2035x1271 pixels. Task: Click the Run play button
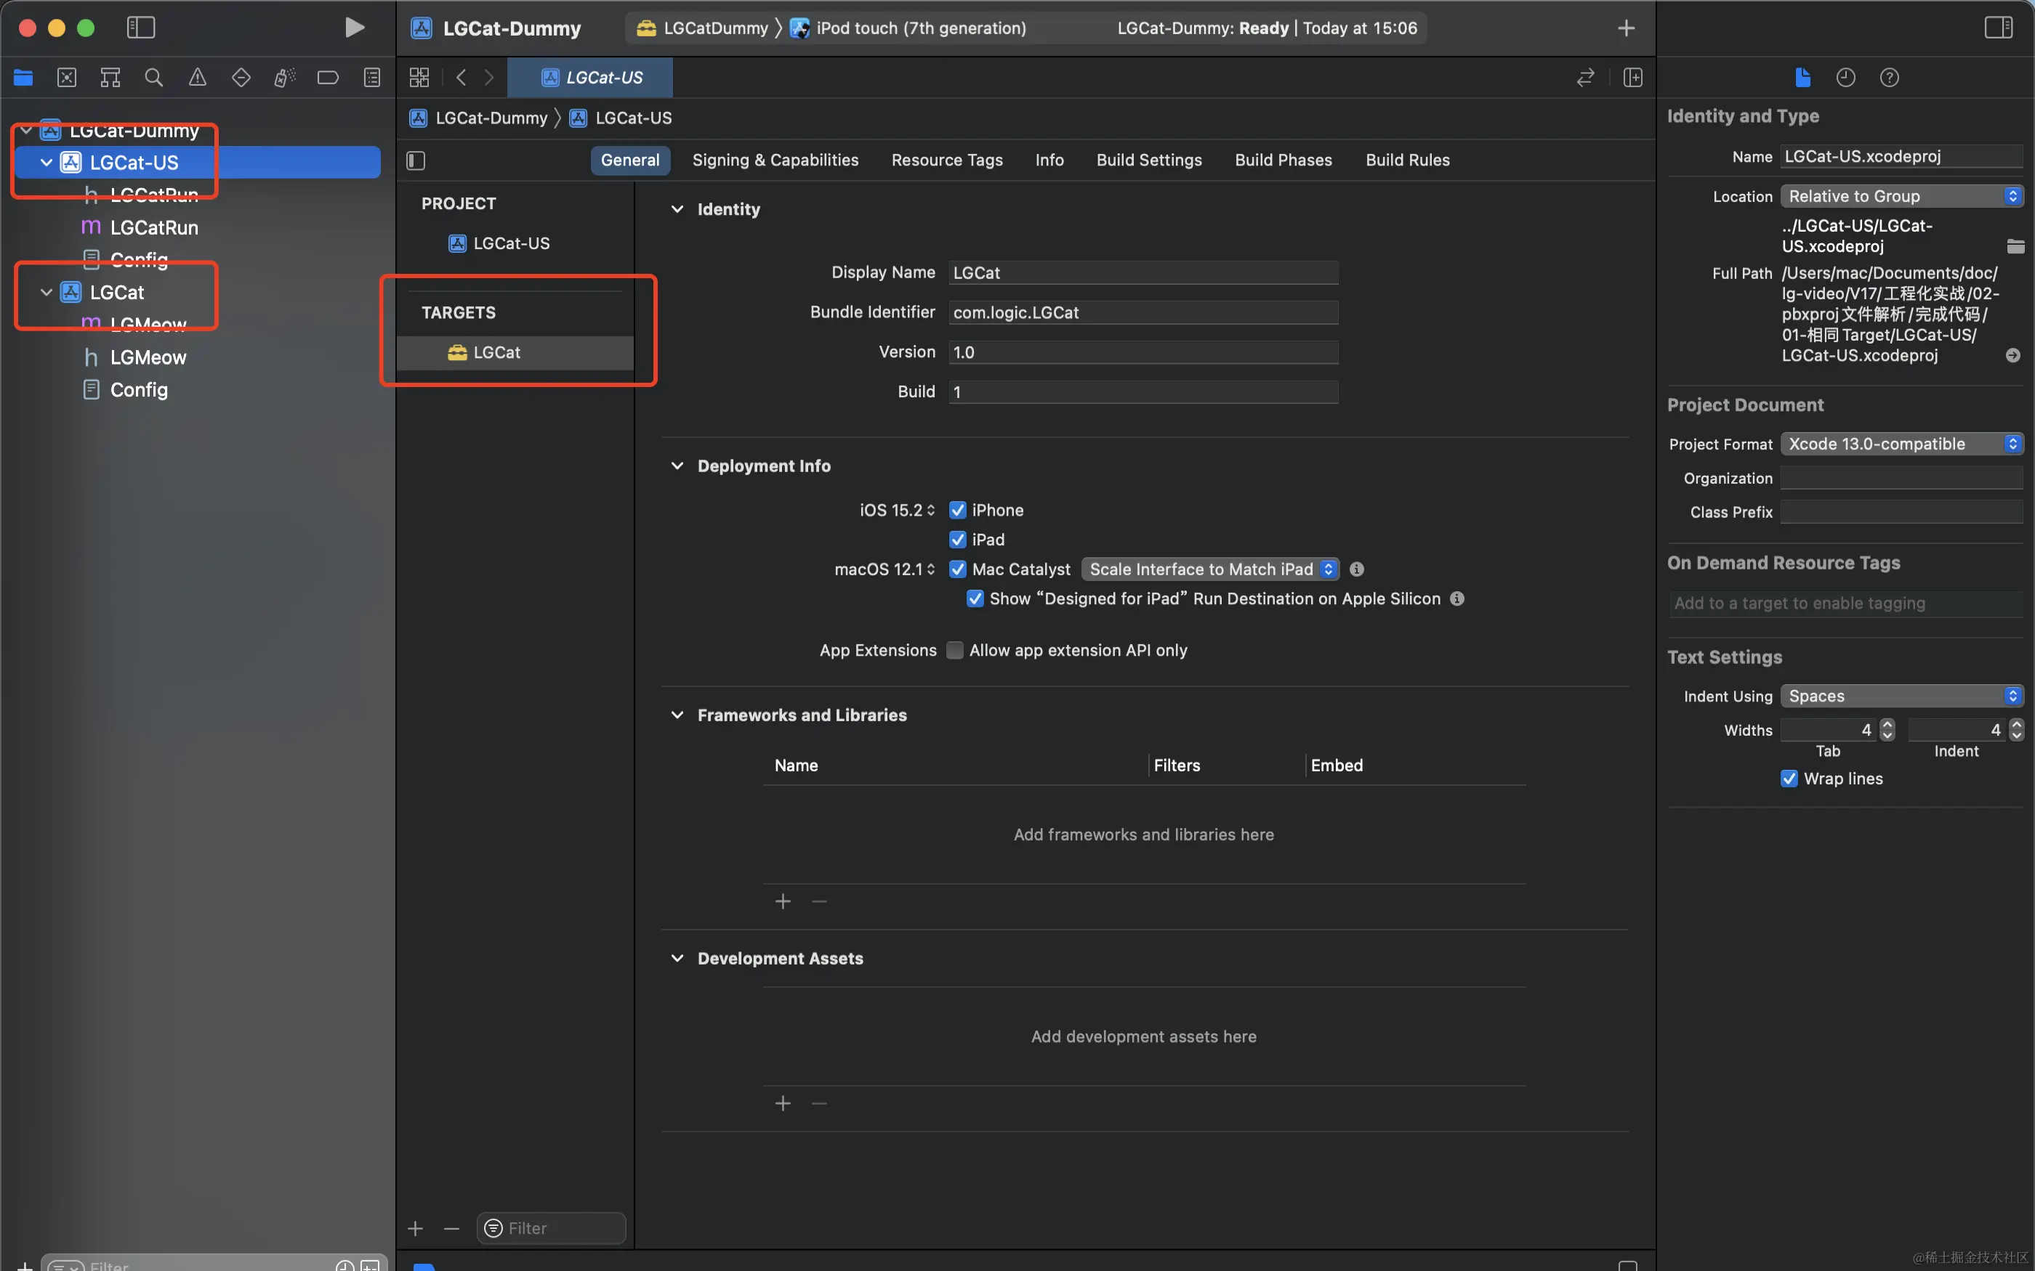tap(354, 28)
